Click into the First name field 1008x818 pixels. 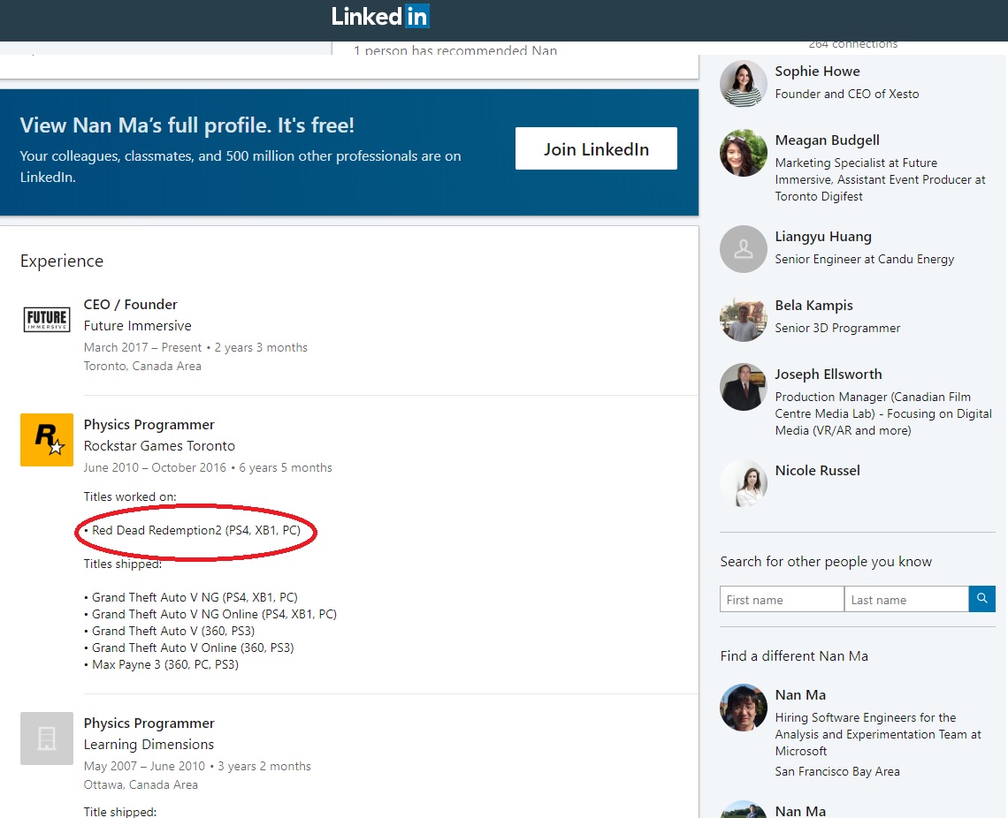[782, 600]
